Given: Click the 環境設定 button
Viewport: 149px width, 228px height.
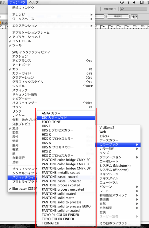Looking at the screenshot, I should click(118, 17).
